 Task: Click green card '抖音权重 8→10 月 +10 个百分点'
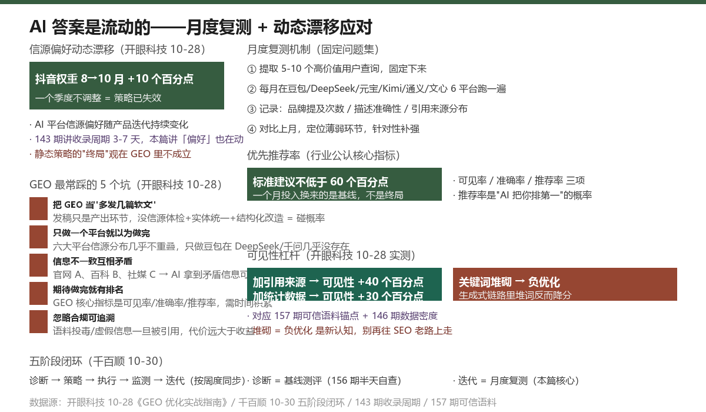[126, 85]
